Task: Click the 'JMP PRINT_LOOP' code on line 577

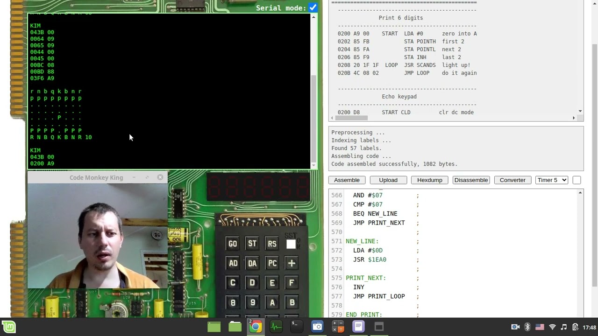Action: click(x=379, y=296)
